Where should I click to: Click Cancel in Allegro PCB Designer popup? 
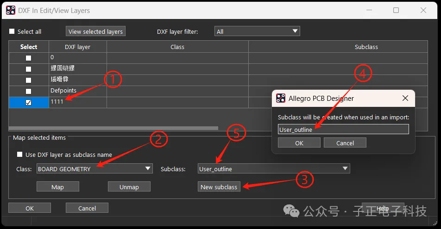(x=345, y=143)
